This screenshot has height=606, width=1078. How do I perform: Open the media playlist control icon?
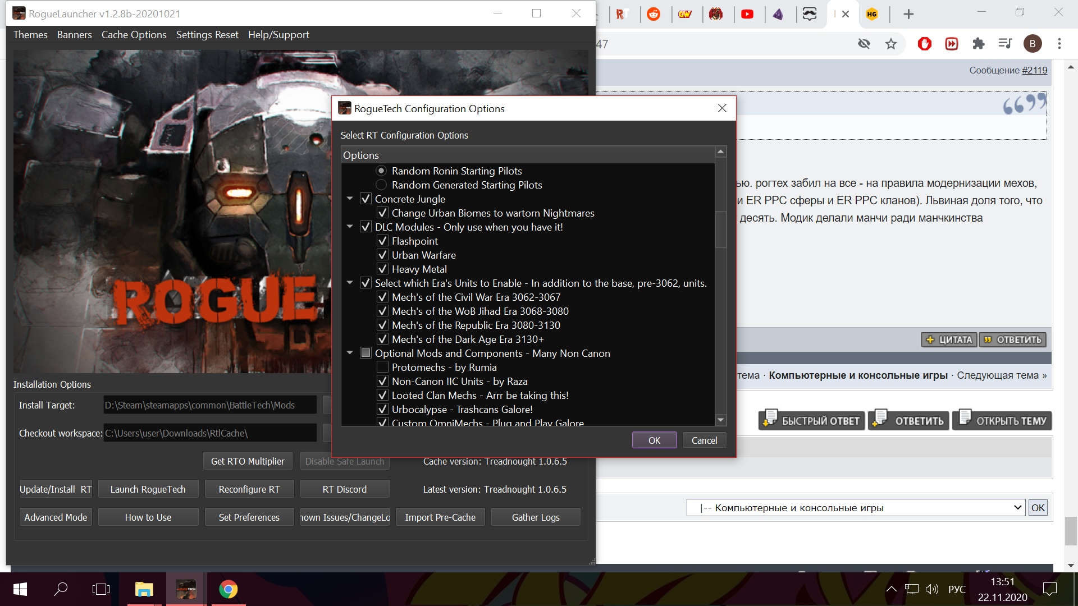(1005, 44)
